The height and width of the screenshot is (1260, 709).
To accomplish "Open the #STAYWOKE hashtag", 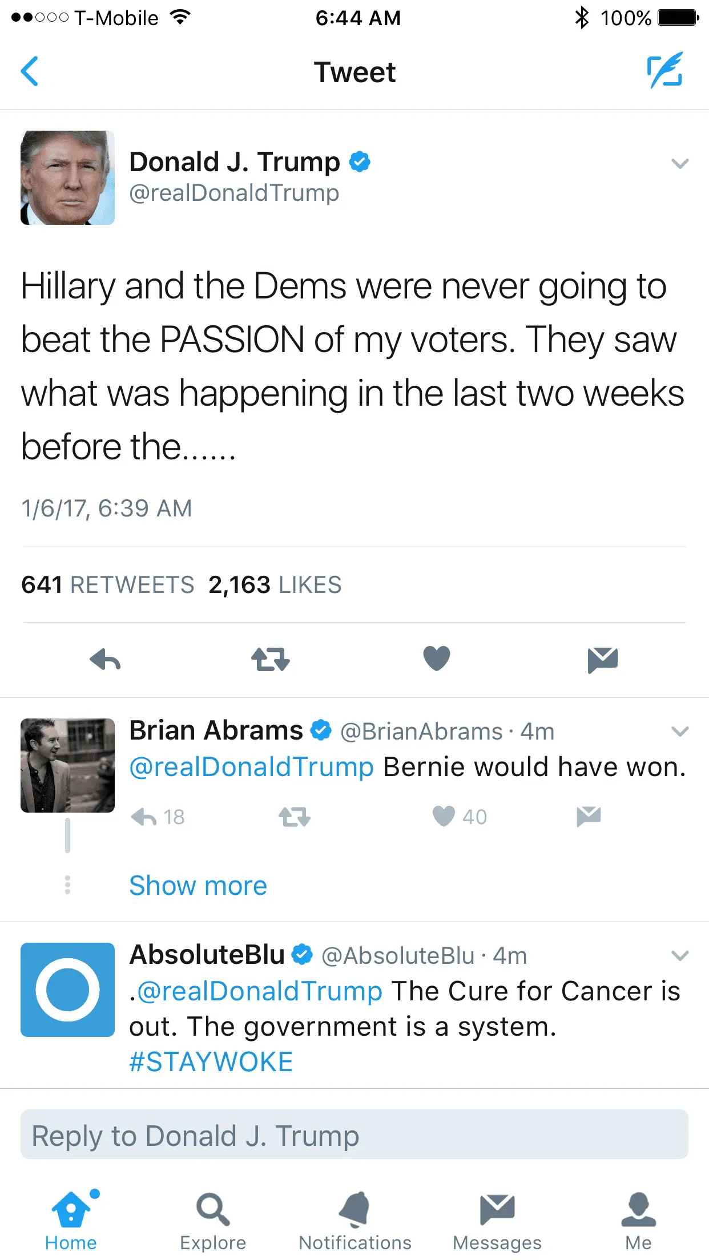I will (x=211, y=1062).
